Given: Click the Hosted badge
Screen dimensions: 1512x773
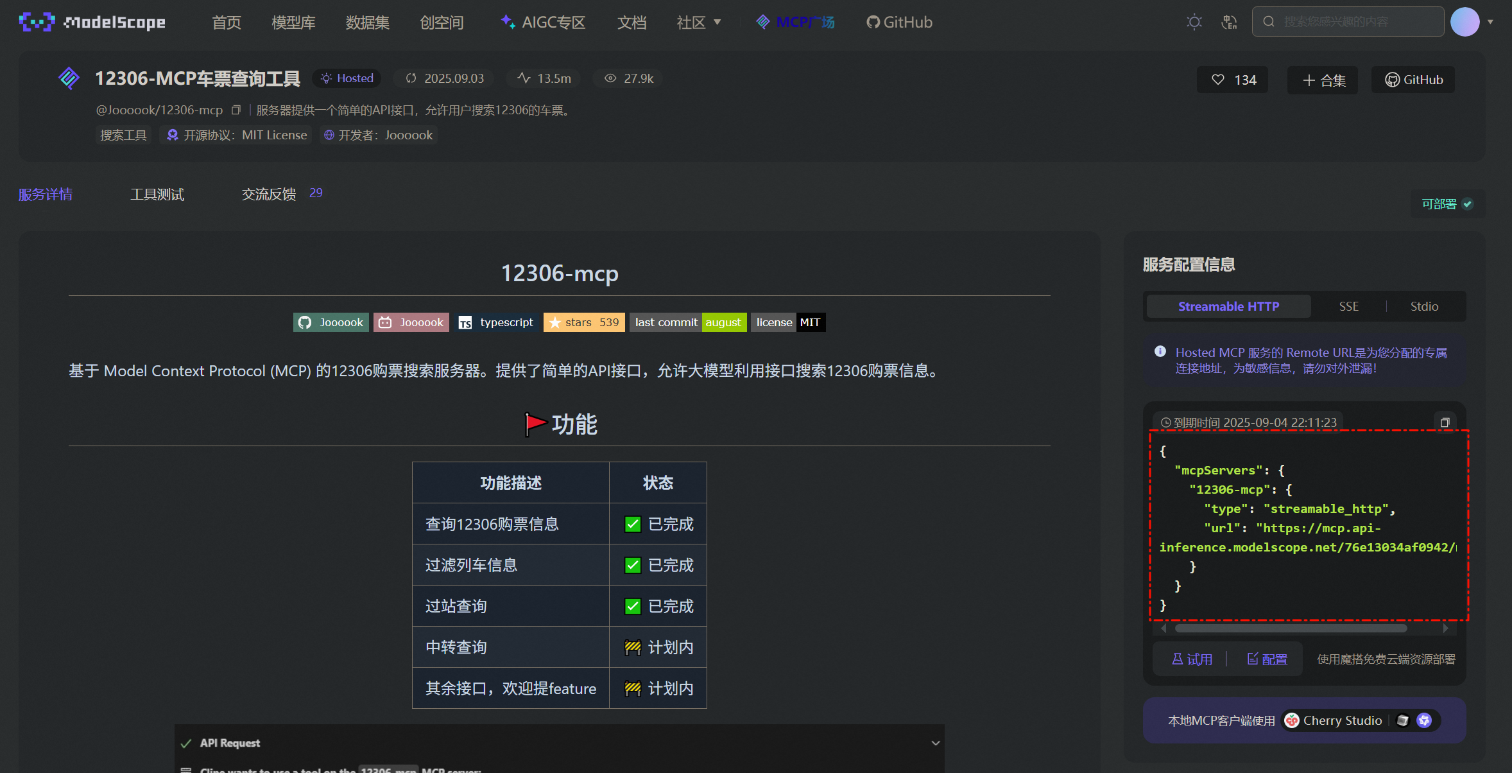Looking at the screenshot, I should click(x=347, y=78).
